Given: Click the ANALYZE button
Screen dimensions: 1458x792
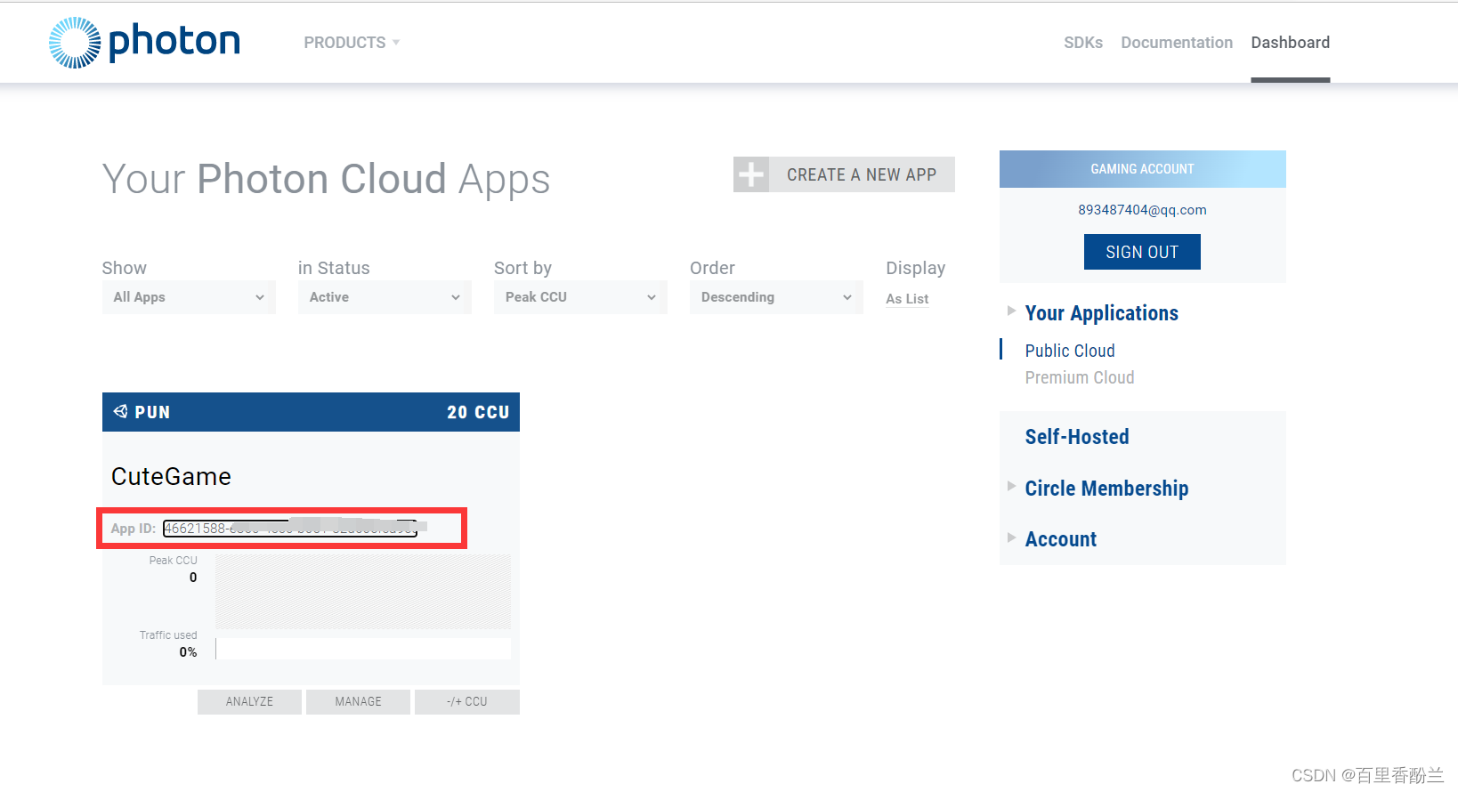Looking at the screenshot, I should point(249,702).
